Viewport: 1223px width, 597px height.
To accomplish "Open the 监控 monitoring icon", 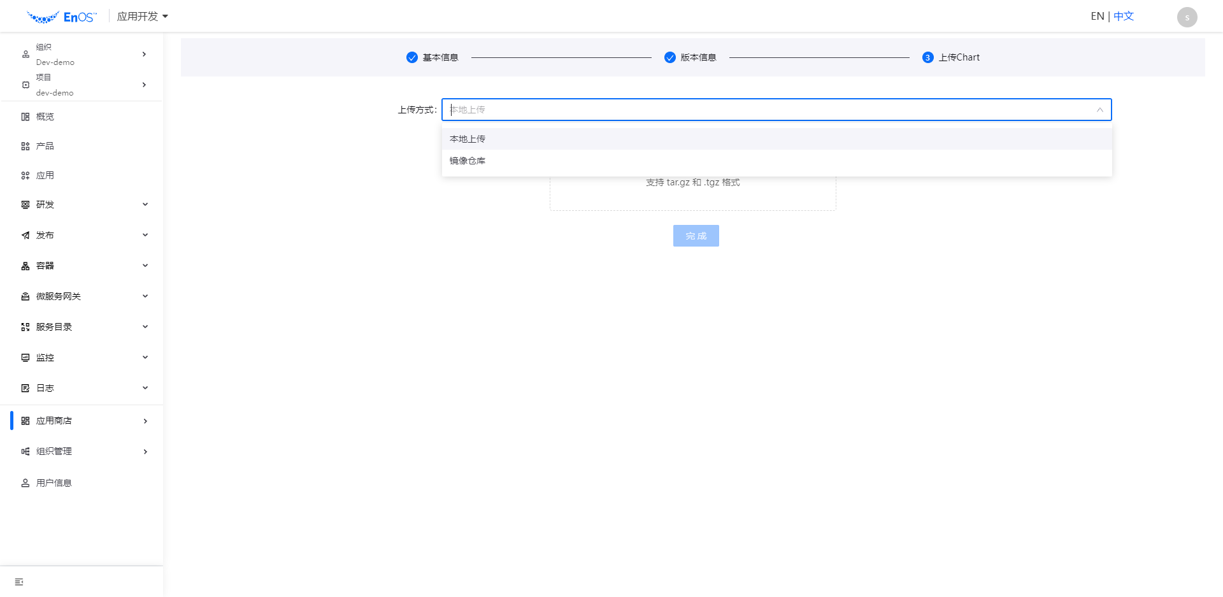I will click(x=25, y=357).
